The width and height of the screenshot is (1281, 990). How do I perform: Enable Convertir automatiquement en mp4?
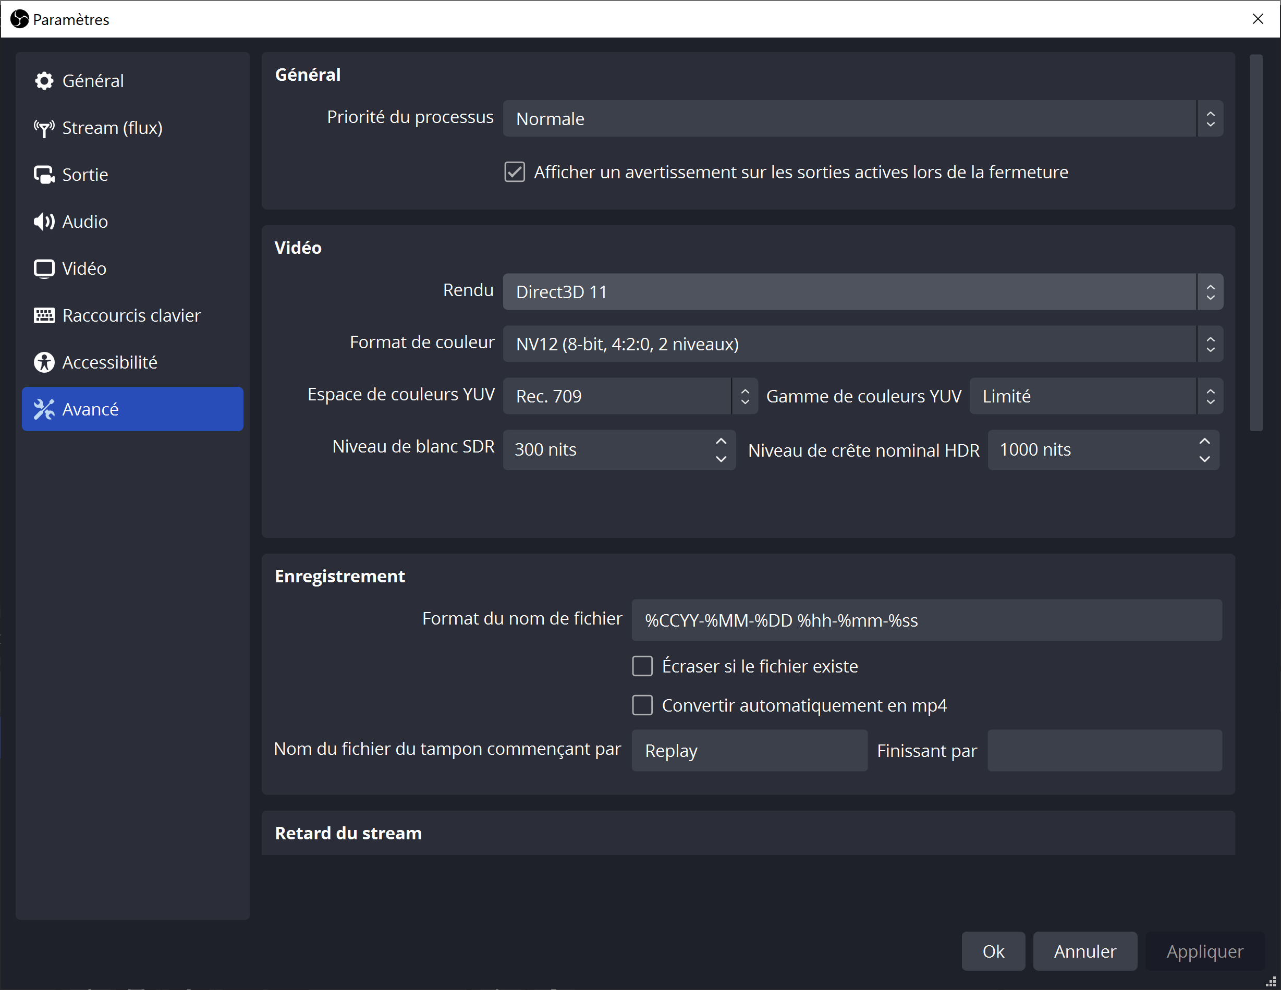[642, 705]
